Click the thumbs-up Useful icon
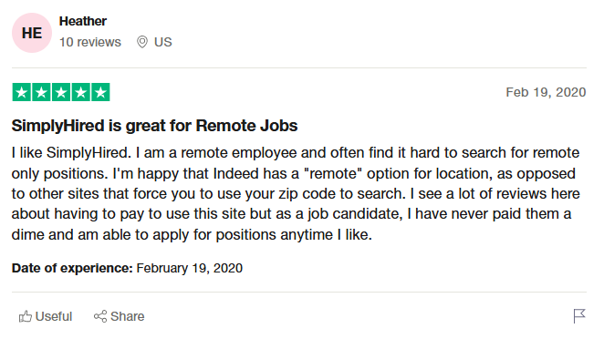Image resolution: width=604 pixels, height=339 pixels. coord(25,317)
